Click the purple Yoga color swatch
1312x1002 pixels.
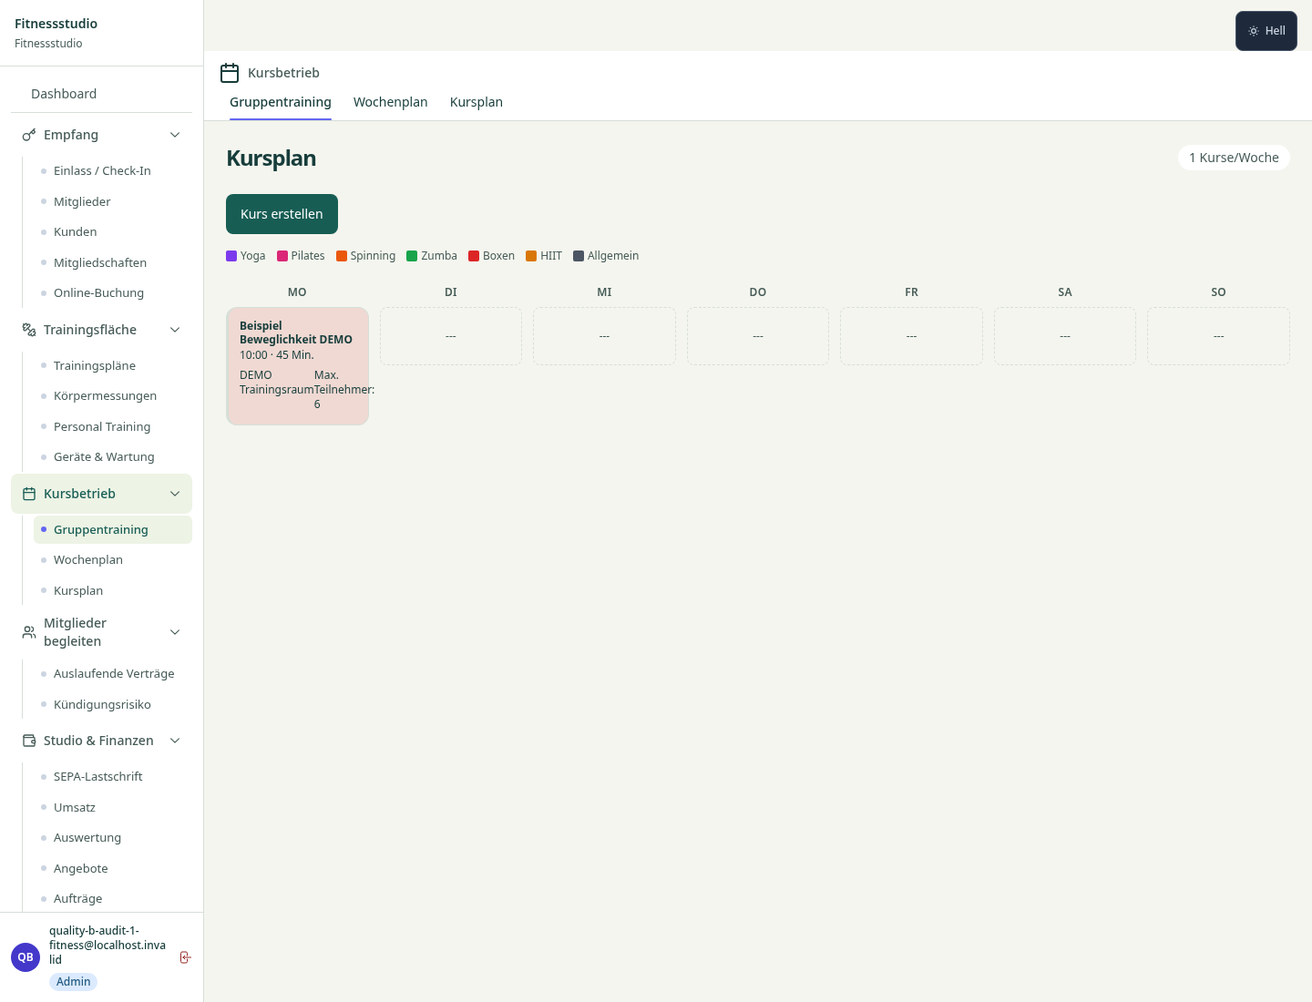coord(231,256)
